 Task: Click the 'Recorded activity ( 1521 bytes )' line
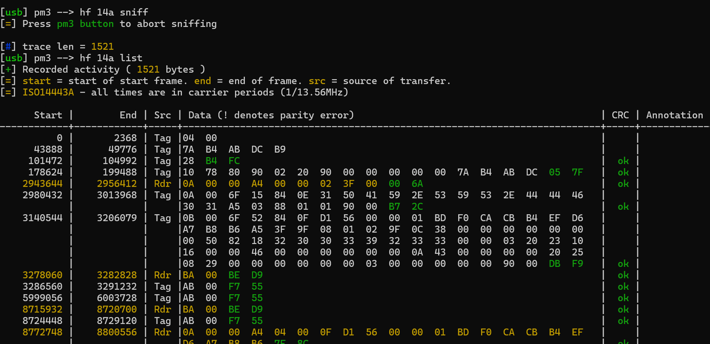click(114, 69)
